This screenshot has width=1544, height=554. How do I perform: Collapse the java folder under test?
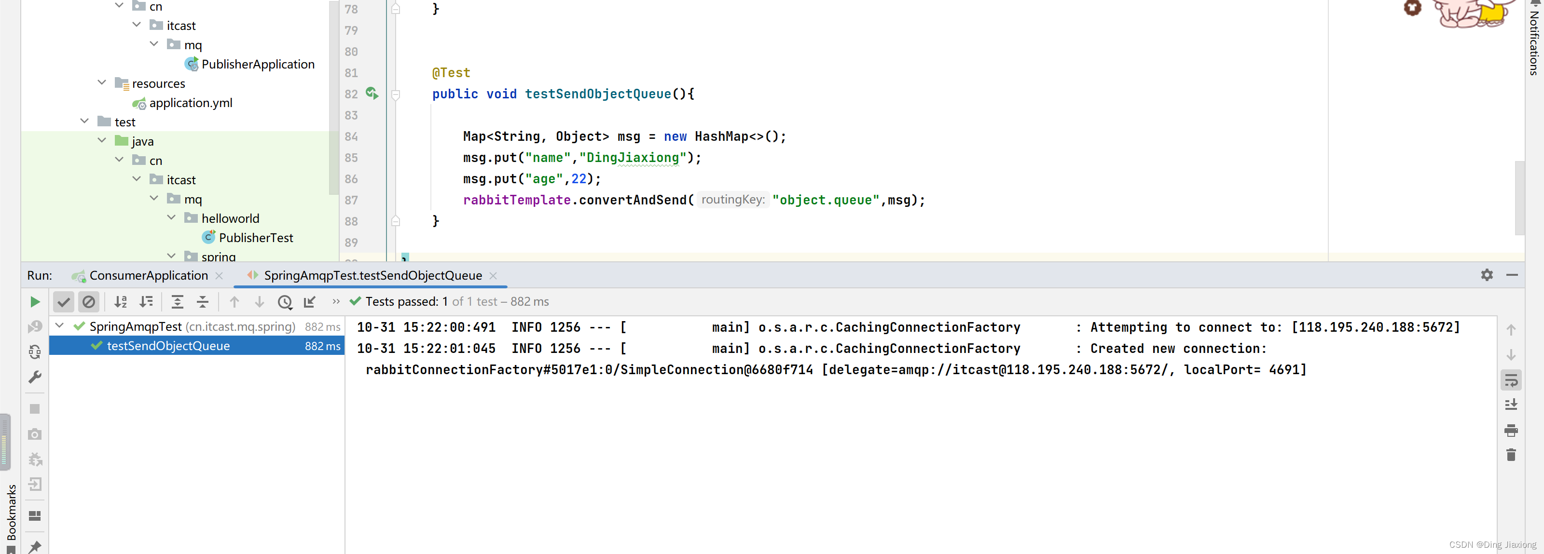tap(102, 140)
